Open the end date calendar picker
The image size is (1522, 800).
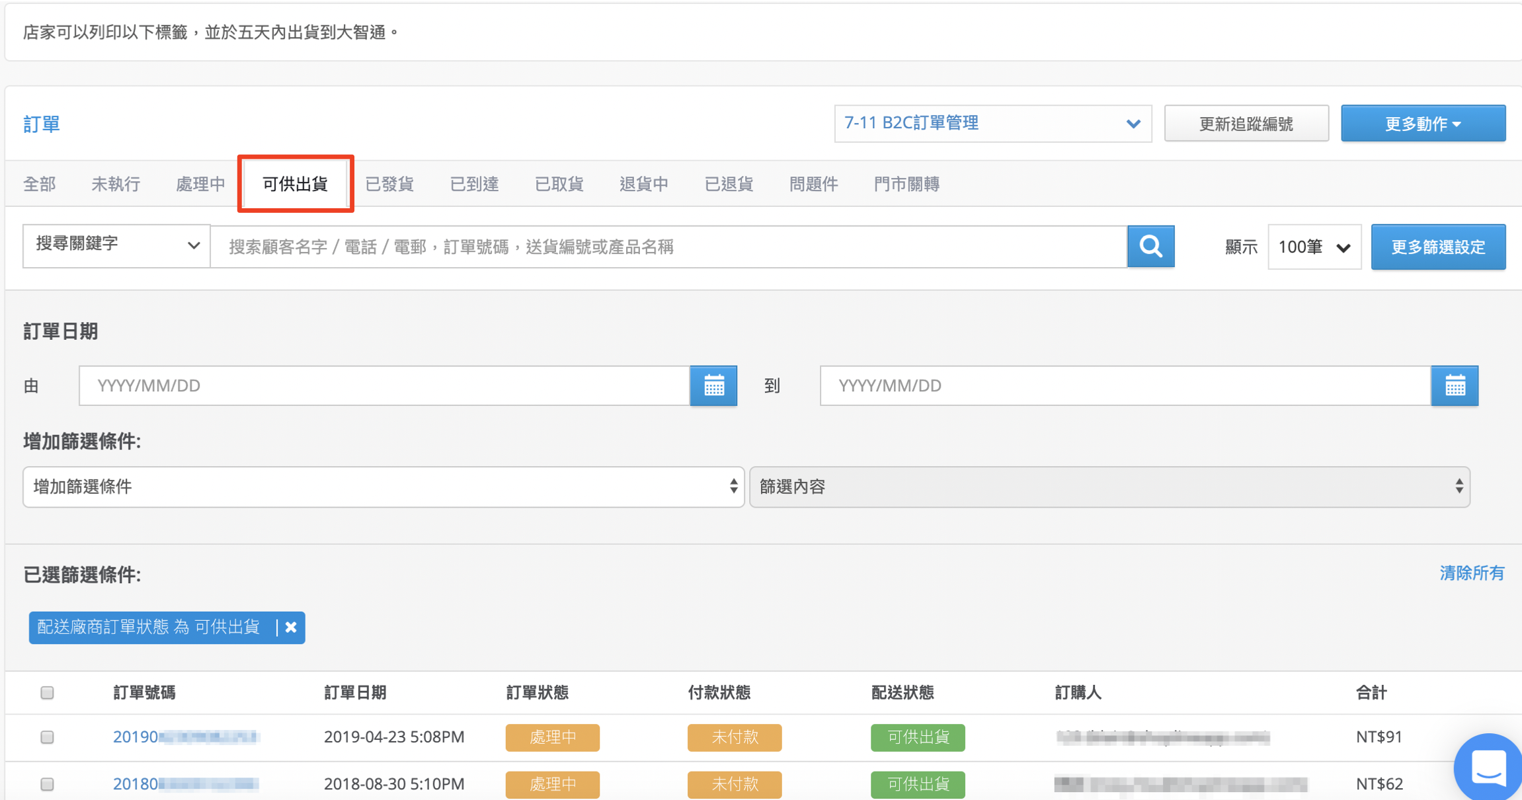click(1455, 385)
